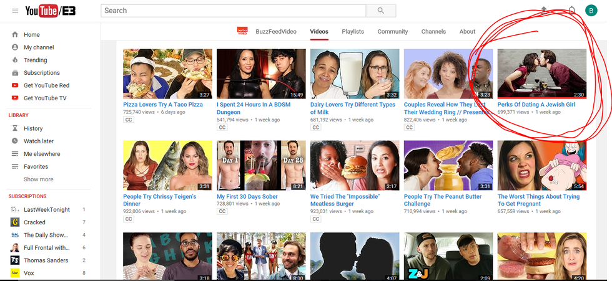Click the LIBRARY section heading
Image resolution: width=612 pixels, height=281 pixels.
point(18,115)
